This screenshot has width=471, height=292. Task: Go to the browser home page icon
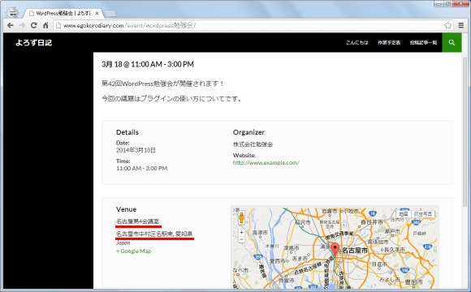(45, 25)
